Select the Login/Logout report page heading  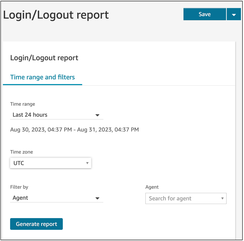click(56, 15)
